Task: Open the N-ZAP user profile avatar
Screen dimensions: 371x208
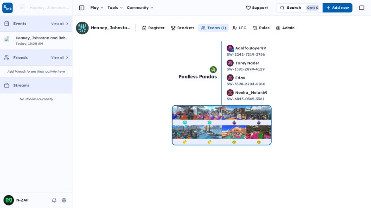Action: click(9, 200)
